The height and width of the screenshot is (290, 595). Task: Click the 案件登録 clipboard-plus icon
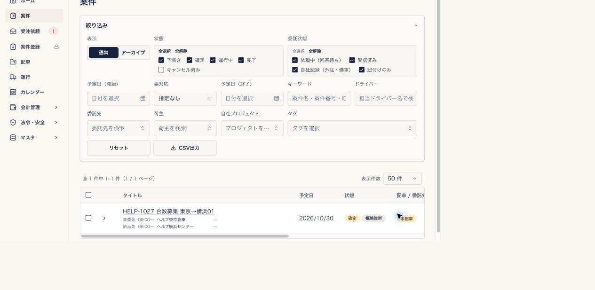(x=13, y=47)
